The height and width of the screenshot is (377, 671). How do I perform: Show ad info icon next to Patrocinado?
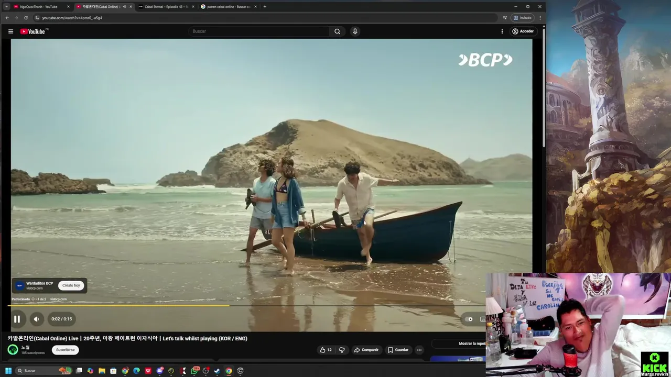[33, 299]
